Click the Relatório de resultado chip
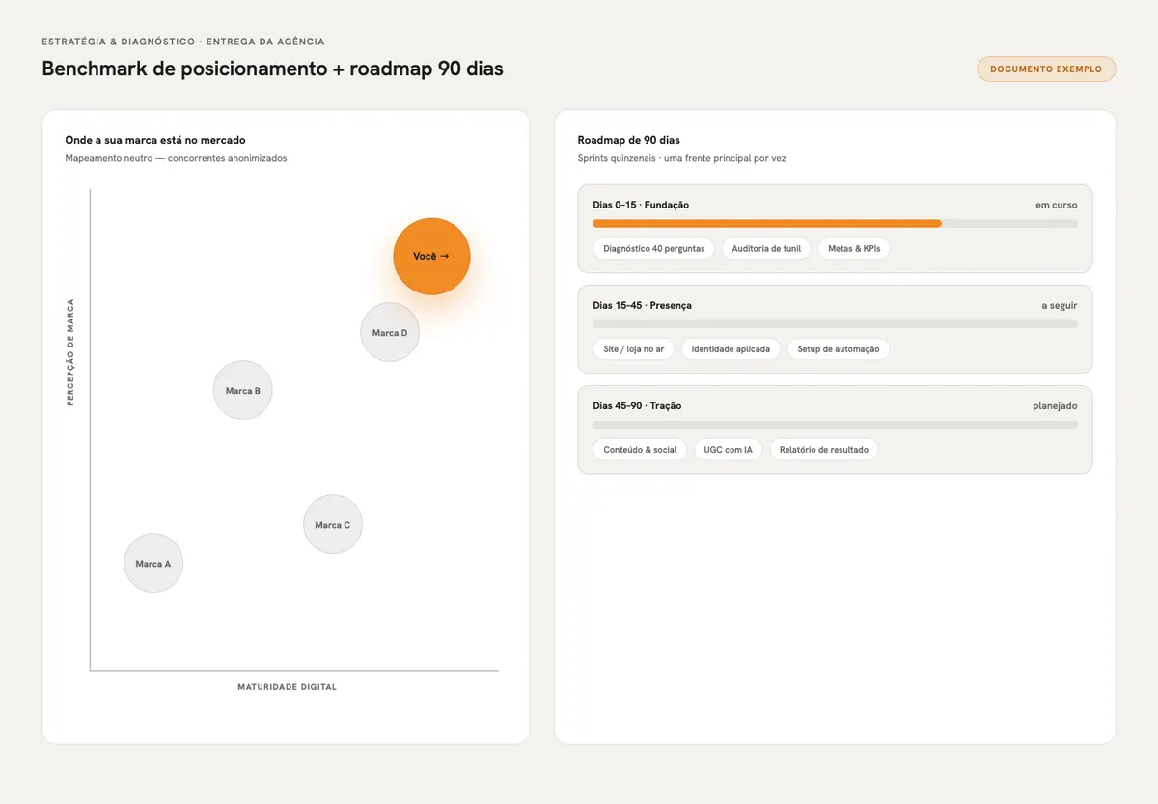This screenshot has width=1158, height=804. click(x=824, y=449)
